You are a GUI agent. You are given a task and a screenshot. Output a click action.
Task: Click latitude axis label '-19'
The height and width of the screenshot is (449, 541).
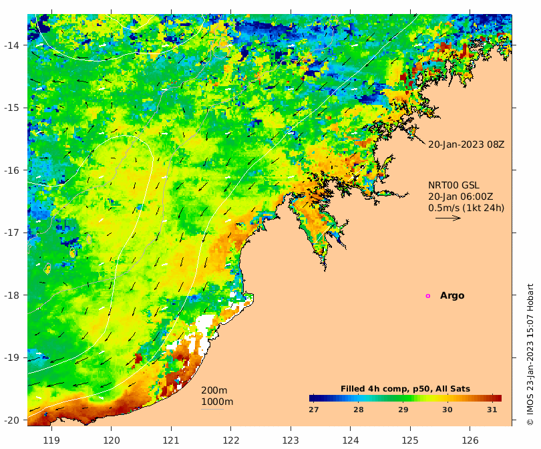click(x=11, y=357)
